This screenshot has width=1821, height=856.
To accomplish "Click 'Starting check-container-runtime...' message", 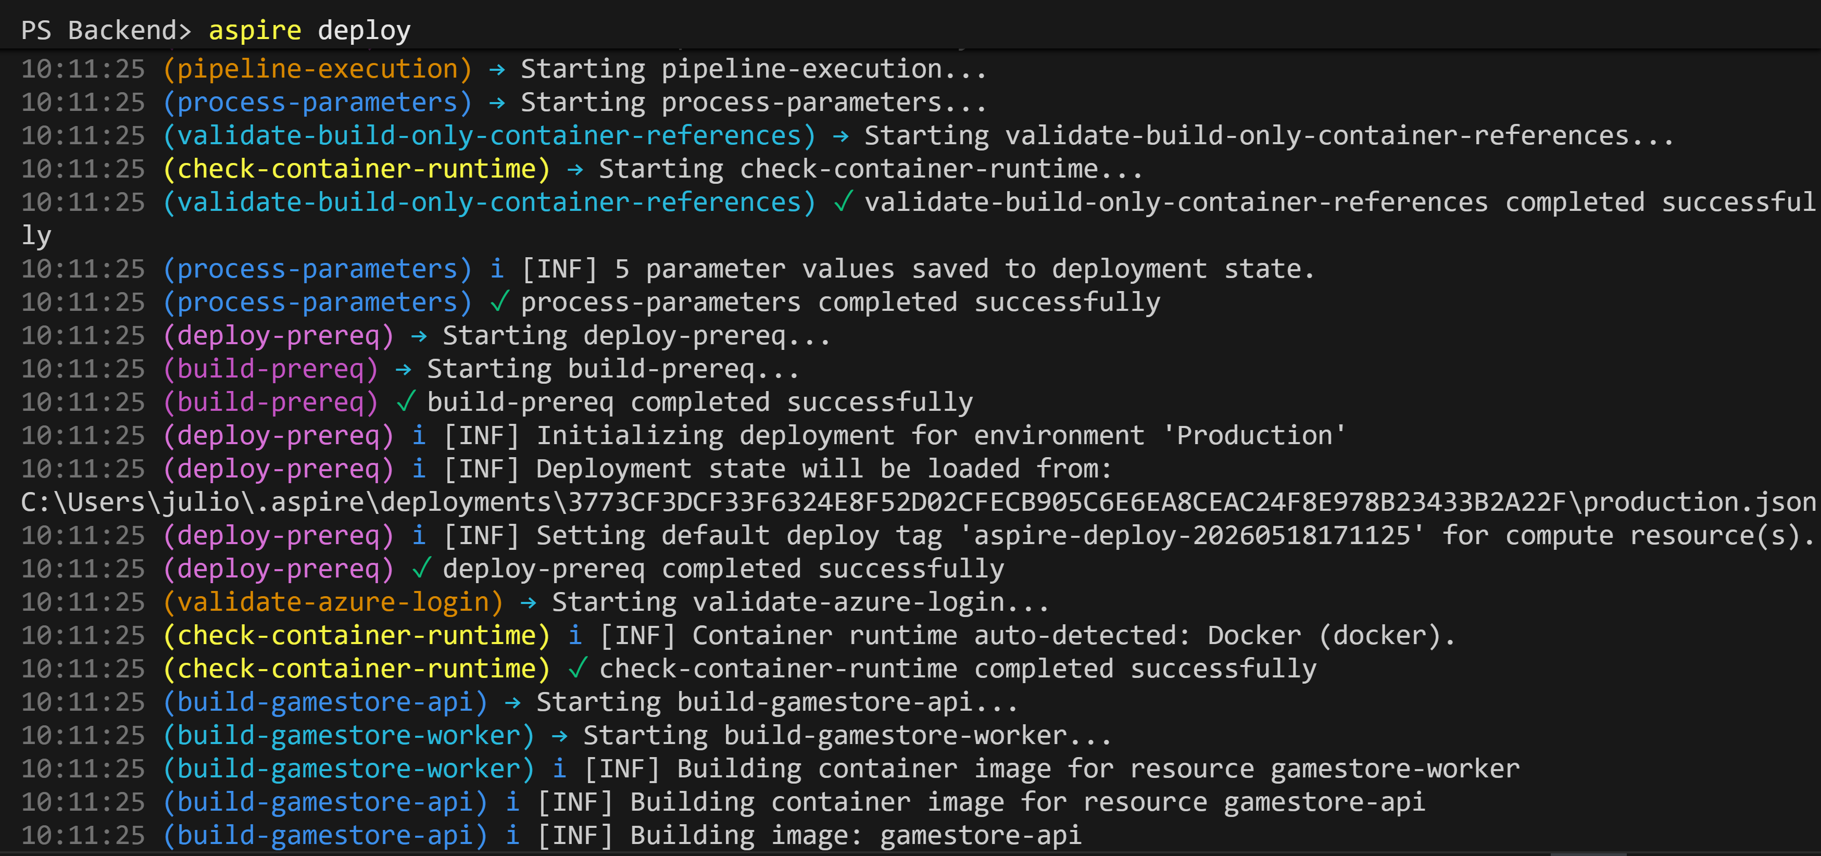I will 871,169.
